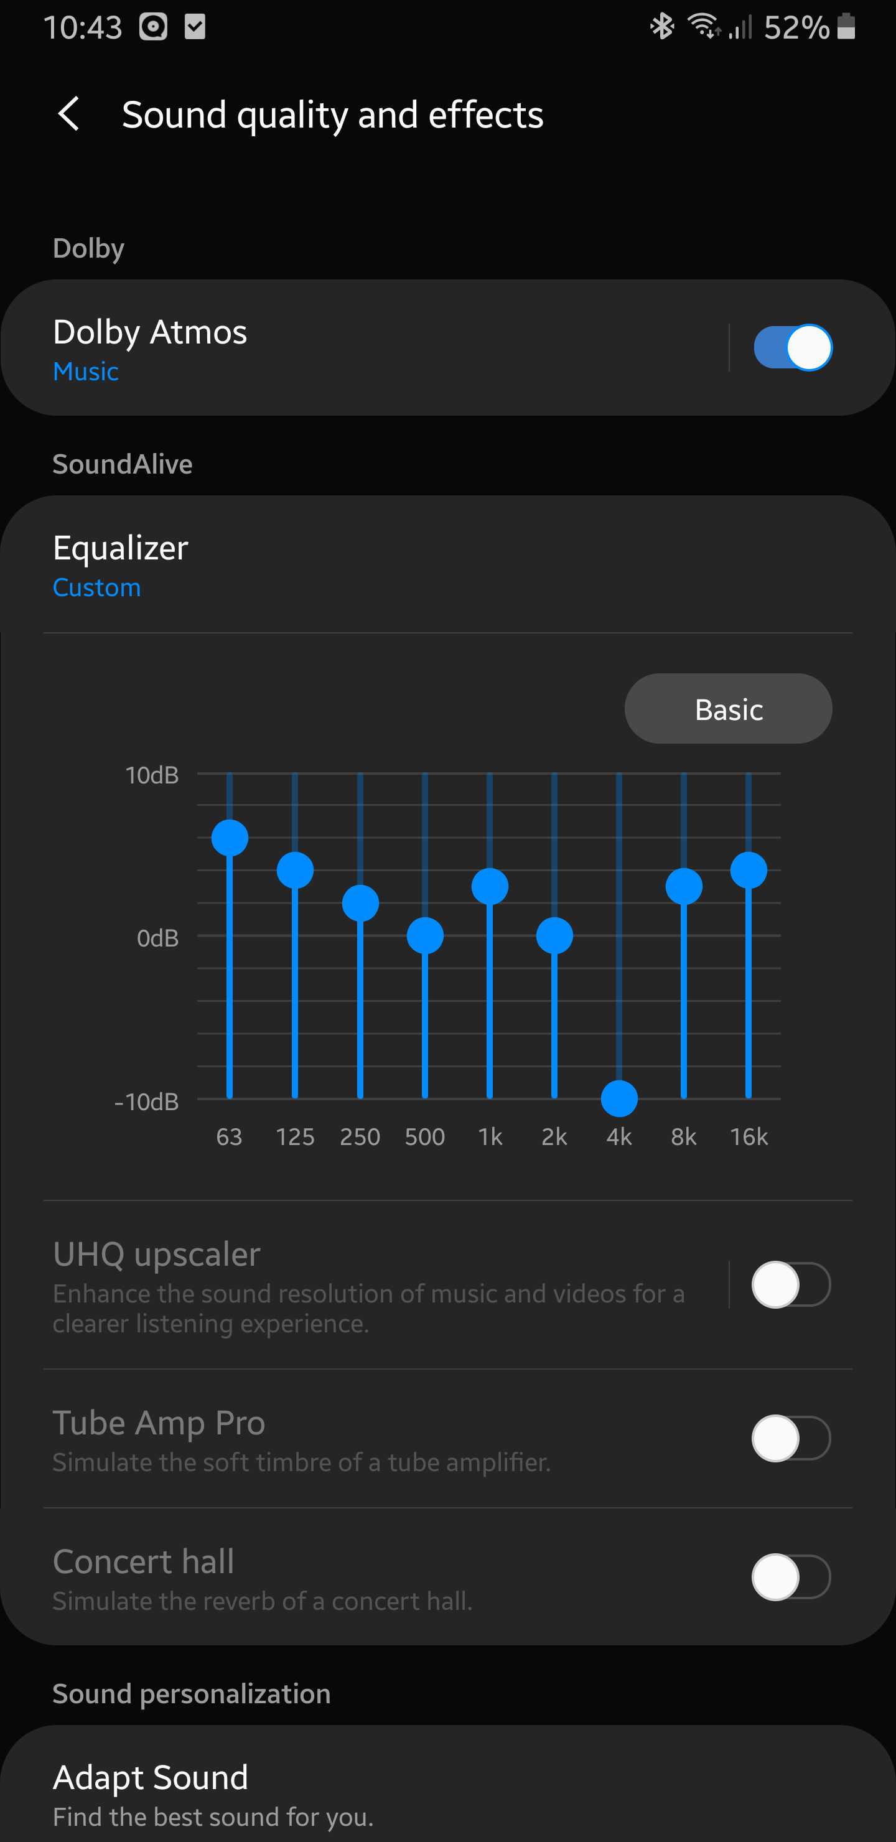Tap the Wi-Fi status icon
Screen dimensions: 896x1842
coord(704,27)
